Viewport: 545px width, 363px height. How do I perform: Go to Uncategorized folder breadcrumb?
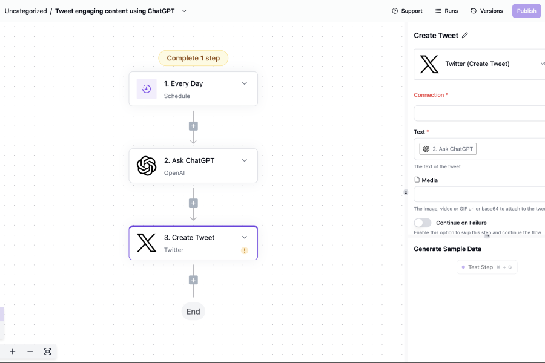(25, 11)
